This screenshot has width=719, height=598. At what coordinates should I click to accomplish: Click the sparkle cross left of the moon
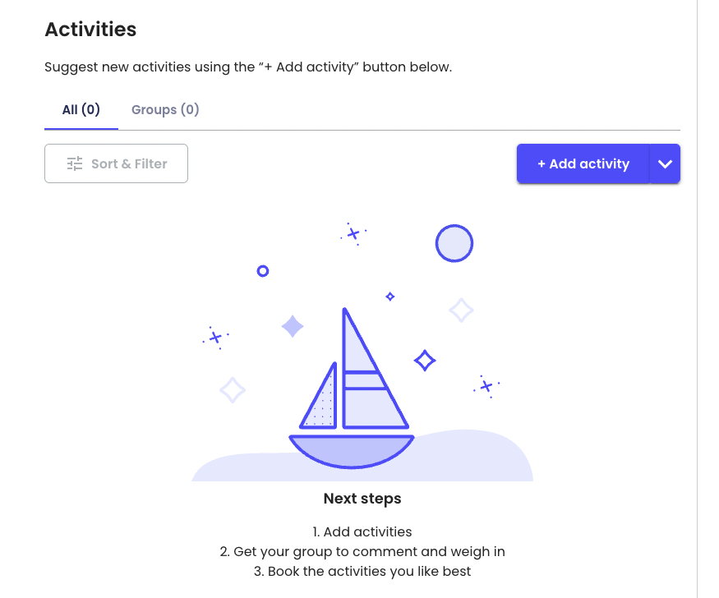[x=353, y=234]
